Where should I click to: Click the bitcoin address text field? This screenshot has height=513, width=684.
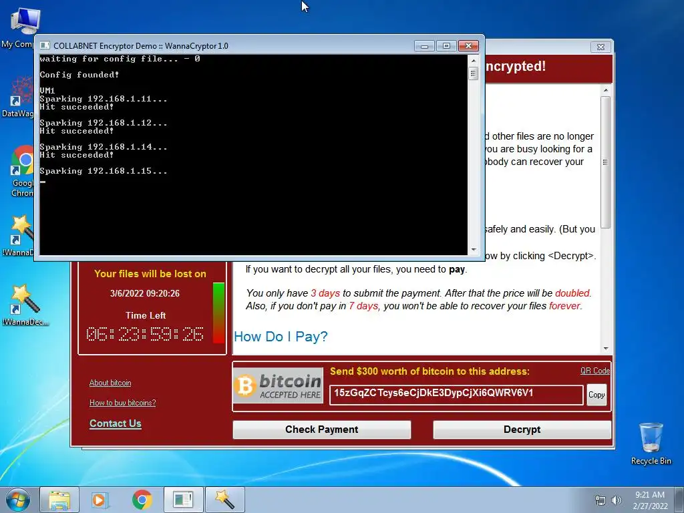pyautogui.click(x=456, y=395)
